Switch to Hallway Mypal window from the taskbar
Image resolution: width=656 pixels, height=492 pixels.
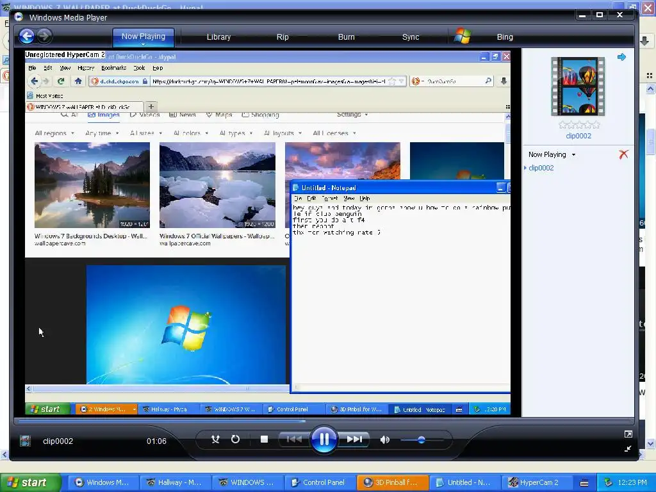click(176, 482)
